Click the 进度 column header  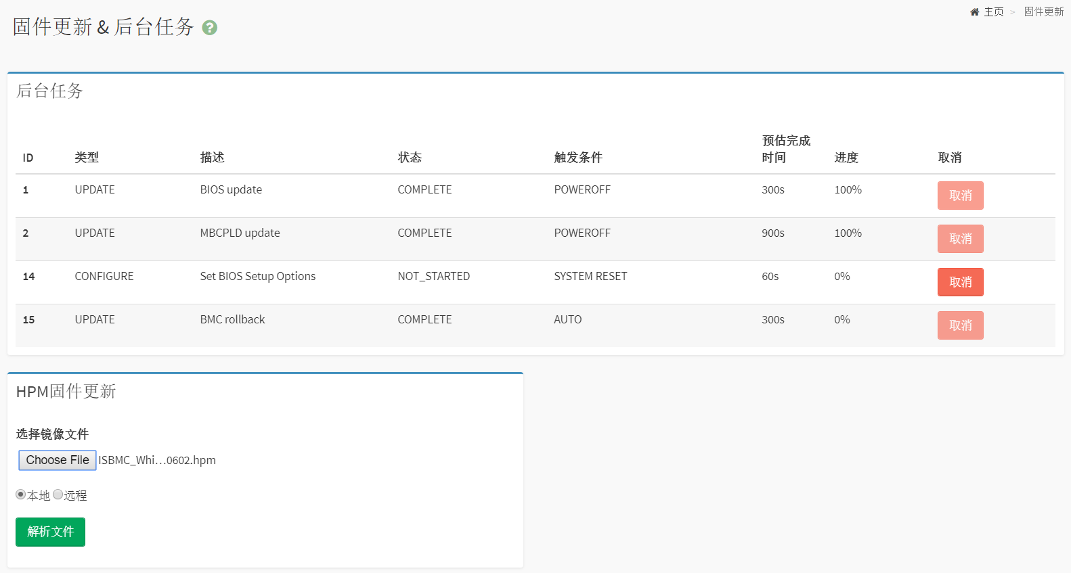[x=846, y=158]
